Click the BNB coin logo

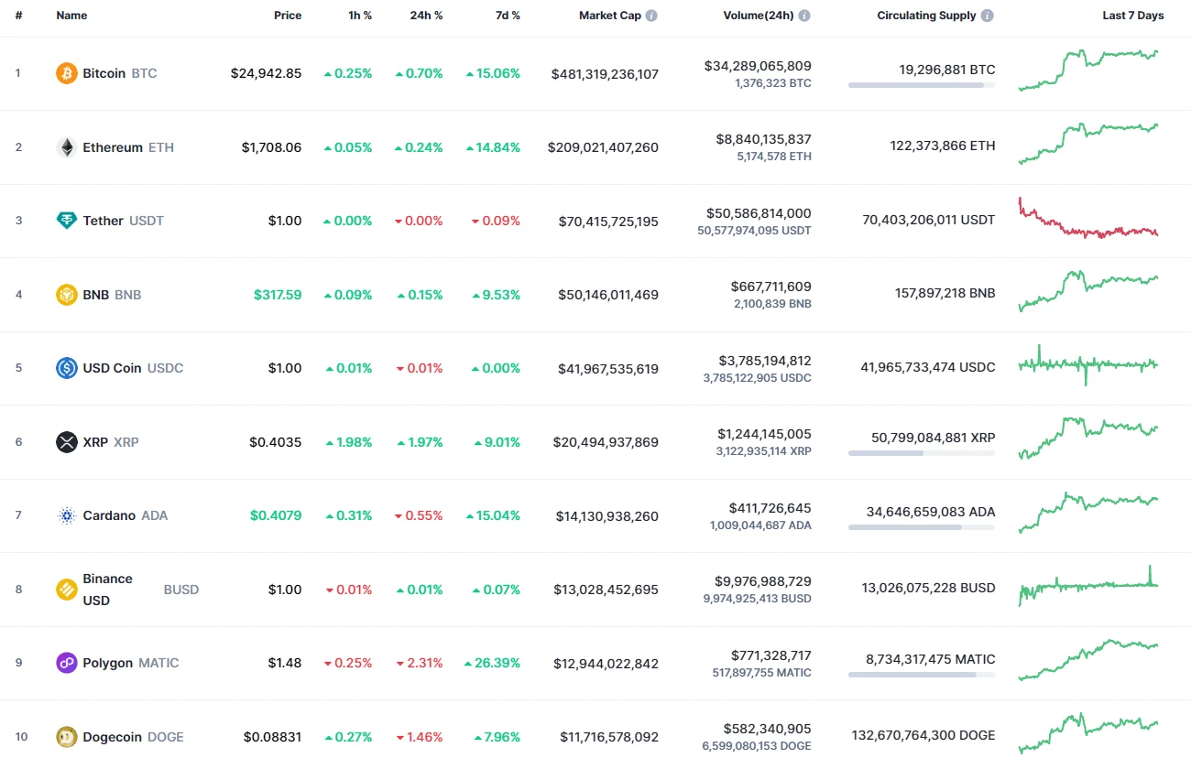67,295
